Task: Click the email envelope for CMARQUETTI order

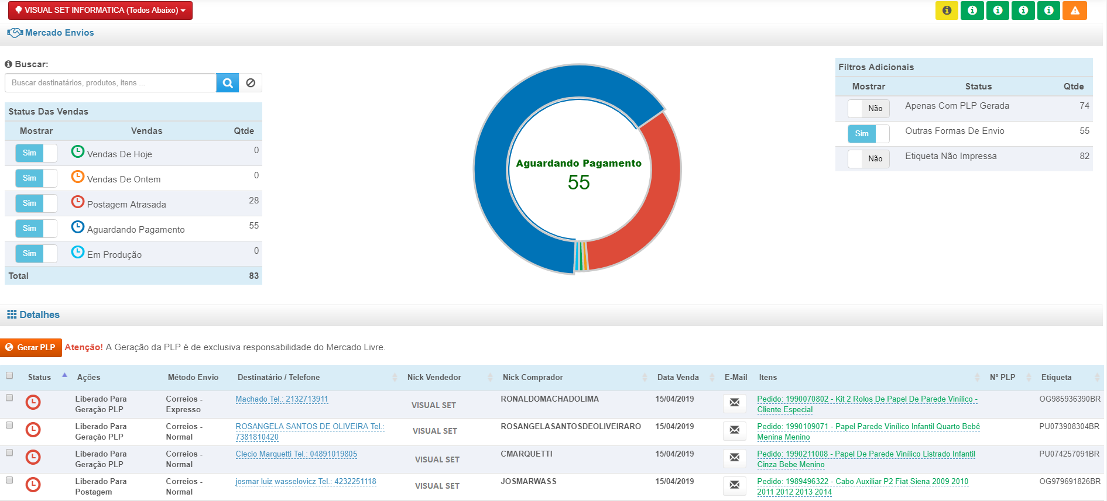Action: tap(734, 458)
